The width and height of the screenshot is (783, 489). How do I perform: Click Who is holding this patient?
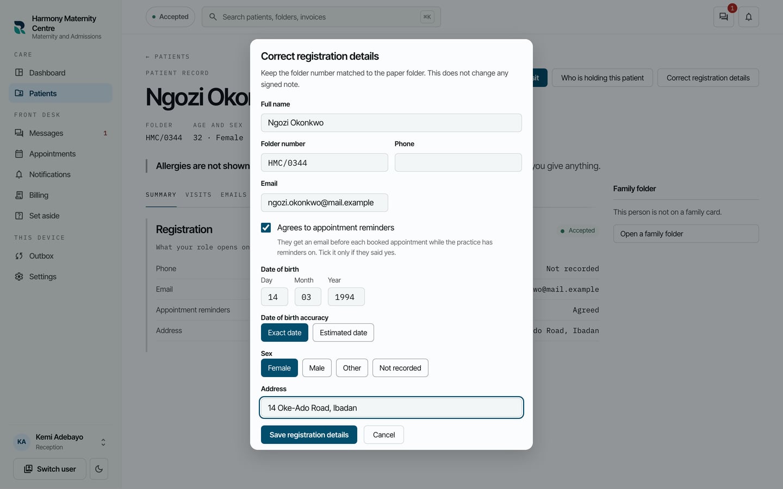pos(602,78)
